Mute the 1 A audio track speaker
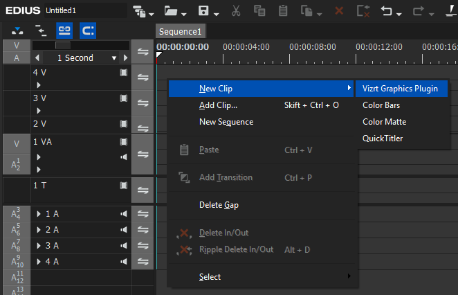The image size is (458, 295). click(124, 214)
